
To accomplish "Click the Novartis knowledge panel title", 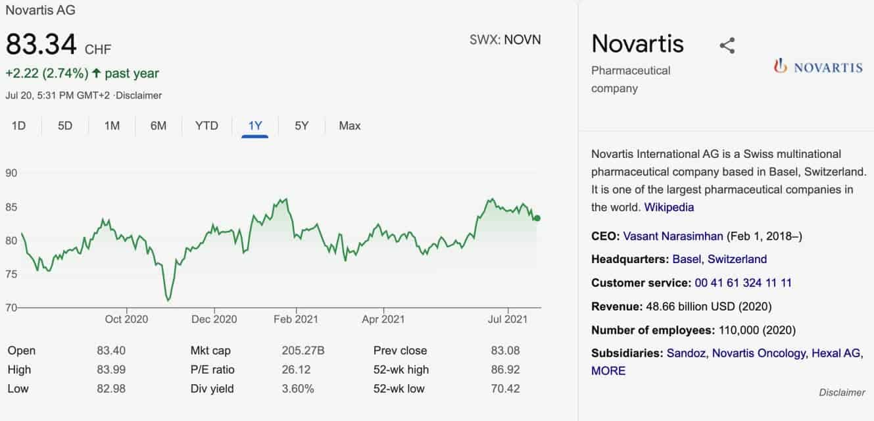I will [x=637, y=44].
